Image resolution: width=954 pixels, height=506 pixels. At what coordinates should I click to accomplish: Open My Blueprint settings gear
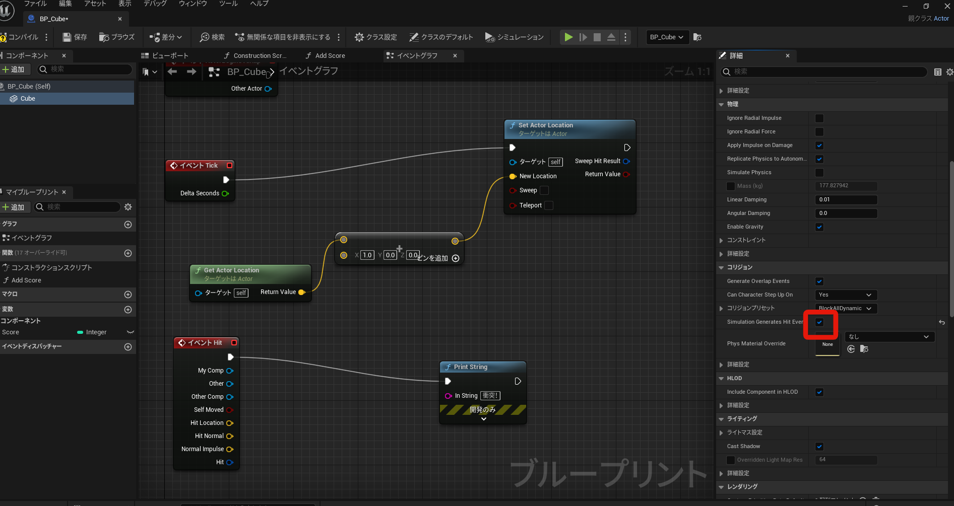tap(128, 207)
